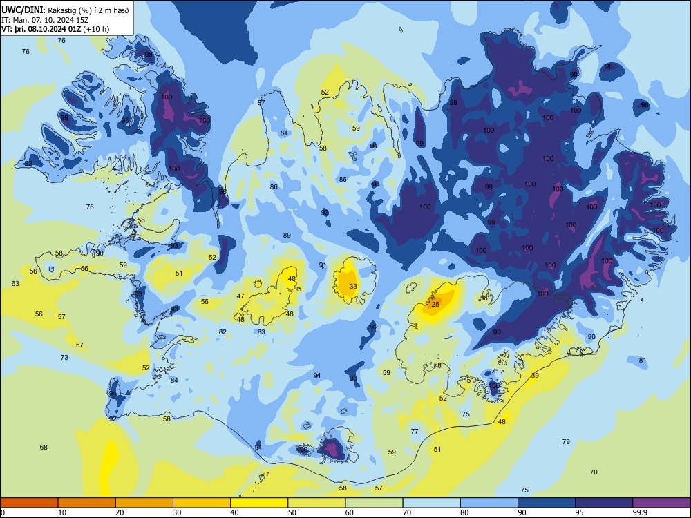691x518 pixels.
Task: Click the humidity value '82' on the map
Action: [x=223, y=332]
